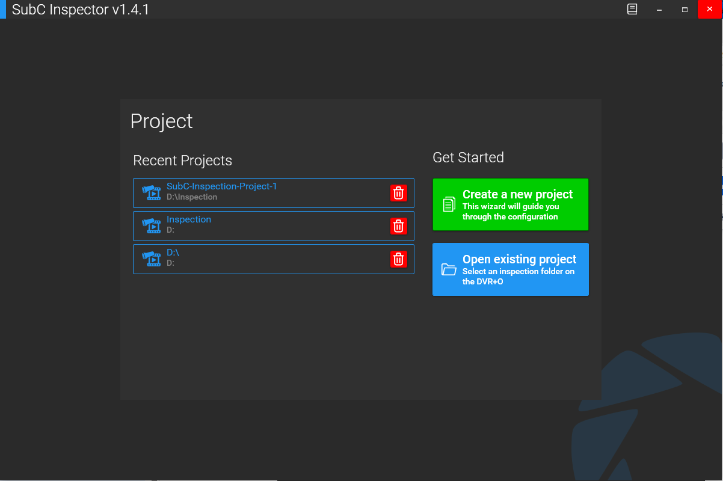This screenshot has height=481, width=723.
Task: Click the folder icon on Open existing project
Action: [x=449, y=269]
